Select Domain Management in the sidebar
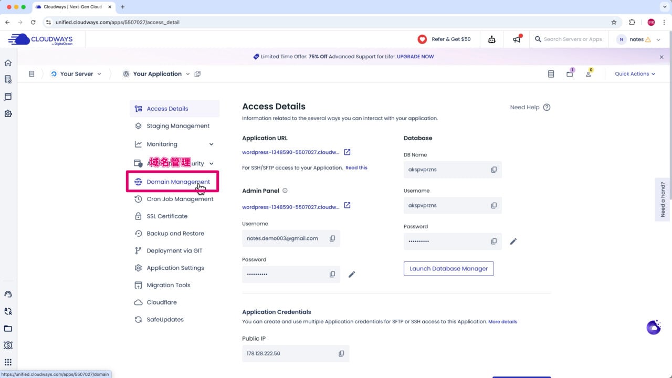This screenshot has height=378, width=672. click(178, 182)
